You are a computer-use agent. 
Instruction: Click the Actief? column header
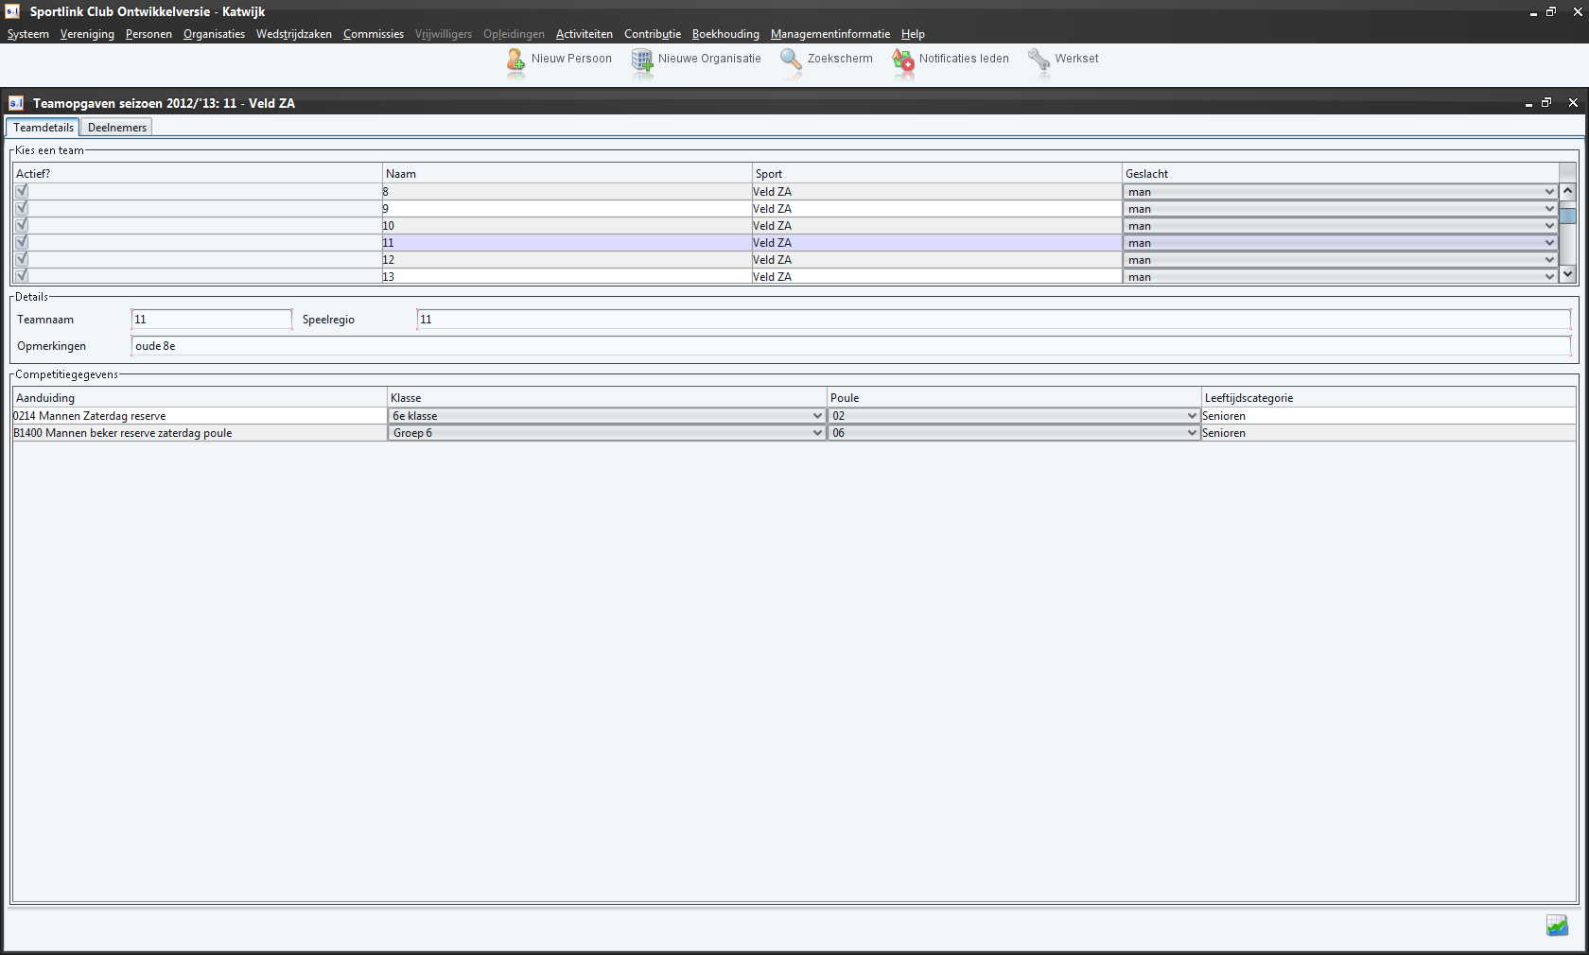[198, 174]
